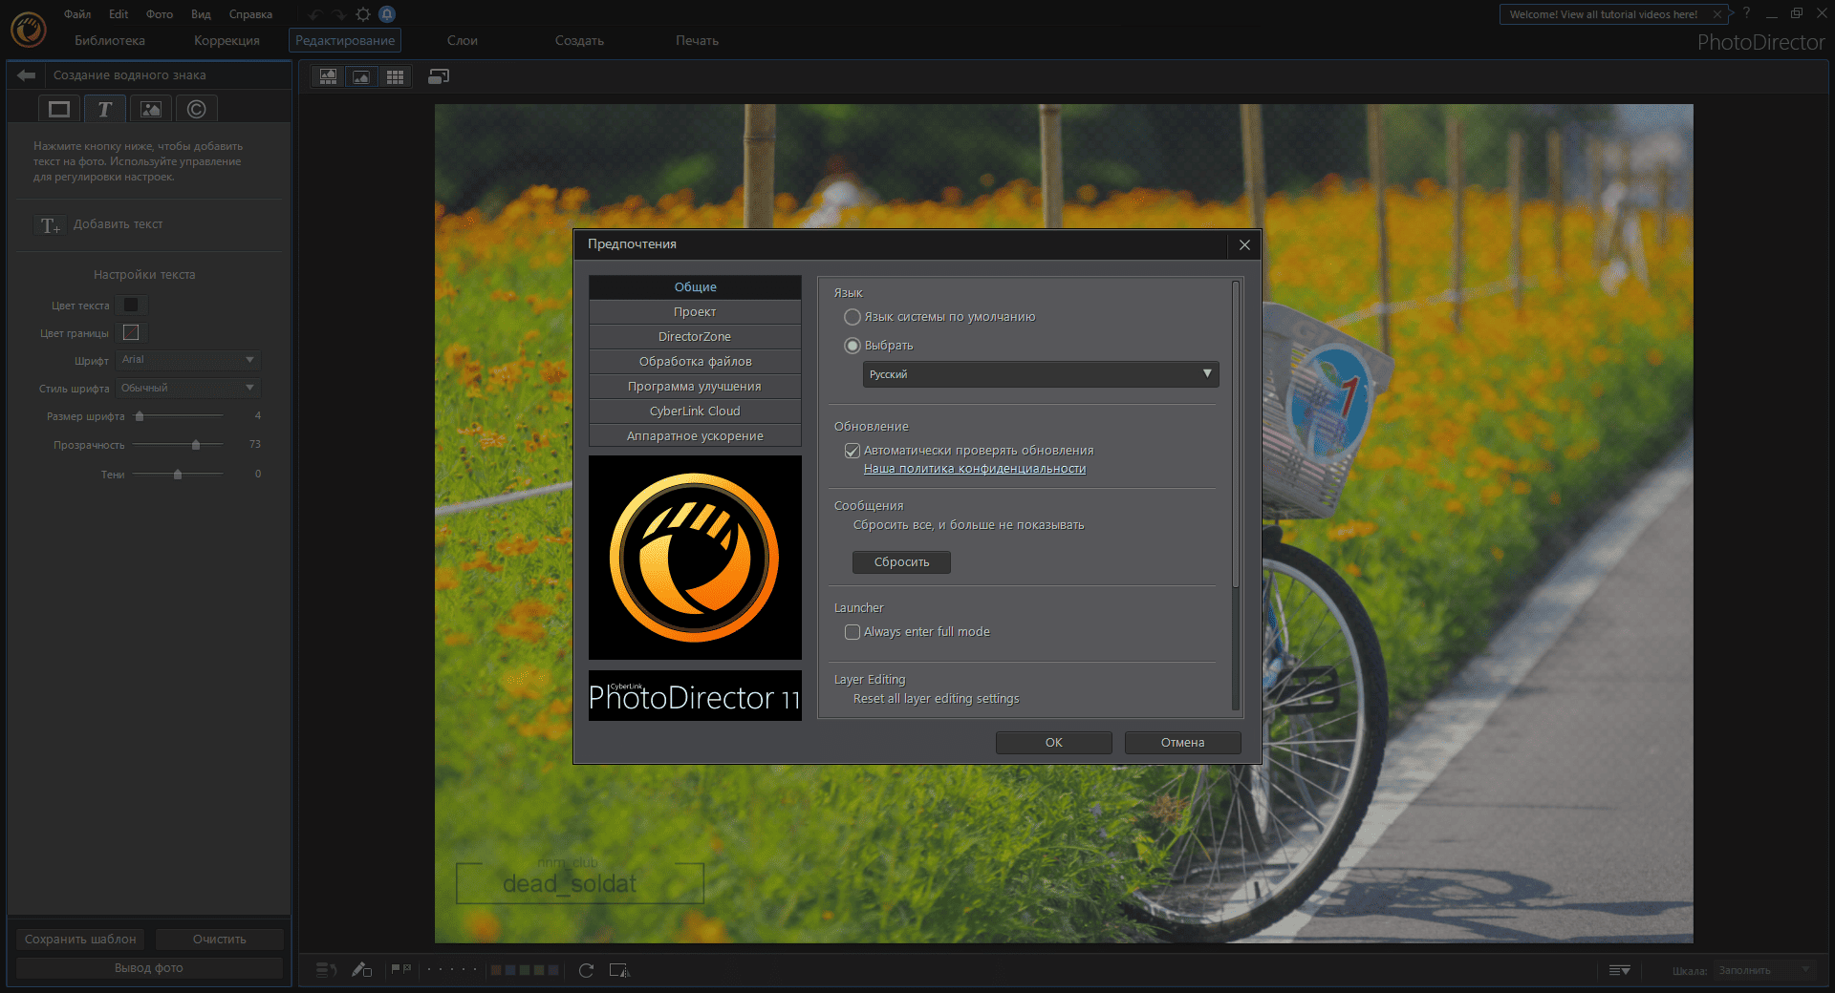Select CyberLink Cloud preferences category
This screenshot has width=1835, height=993.
[x=695, y=412]
